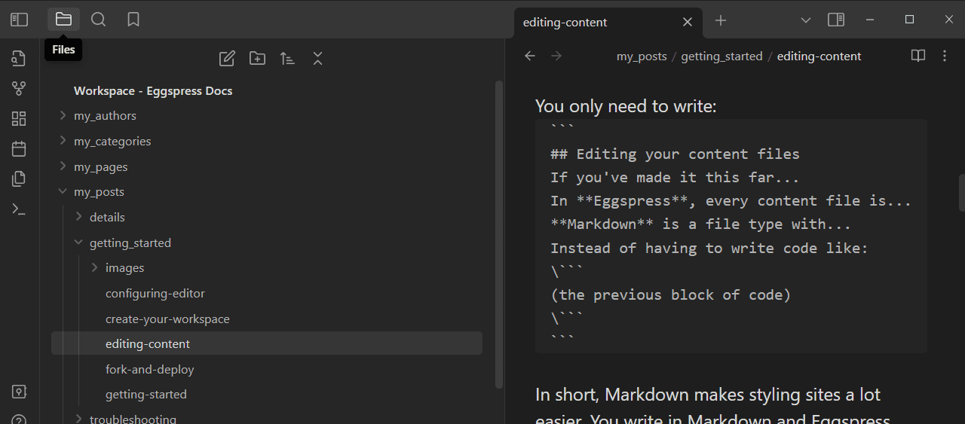
Task: Open the Files explorer tab
Action: coord(63,20)
